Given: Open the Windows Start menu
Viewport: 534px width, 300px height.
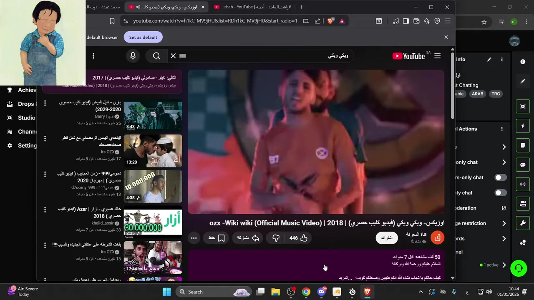Looking at the screenshot, I should (166, 292).
